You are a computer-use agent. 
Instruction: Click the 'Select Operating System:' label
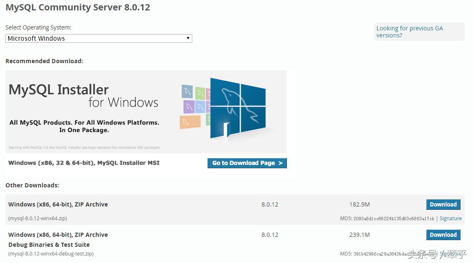click(x=38, y=27)
